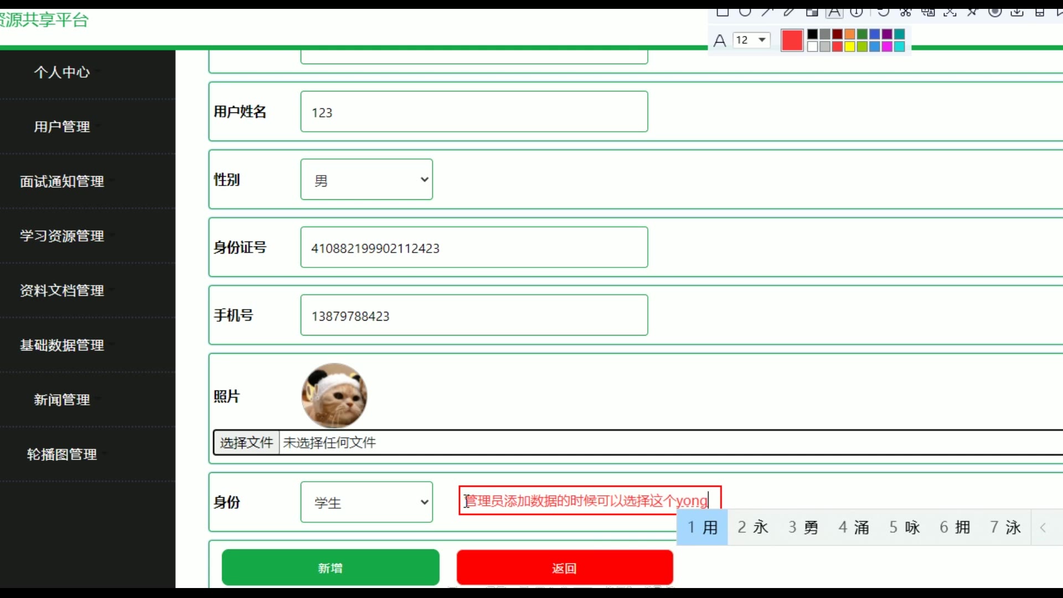Pick the white color swatch
Screen dimensions: 1063x598
click(812, 47)
